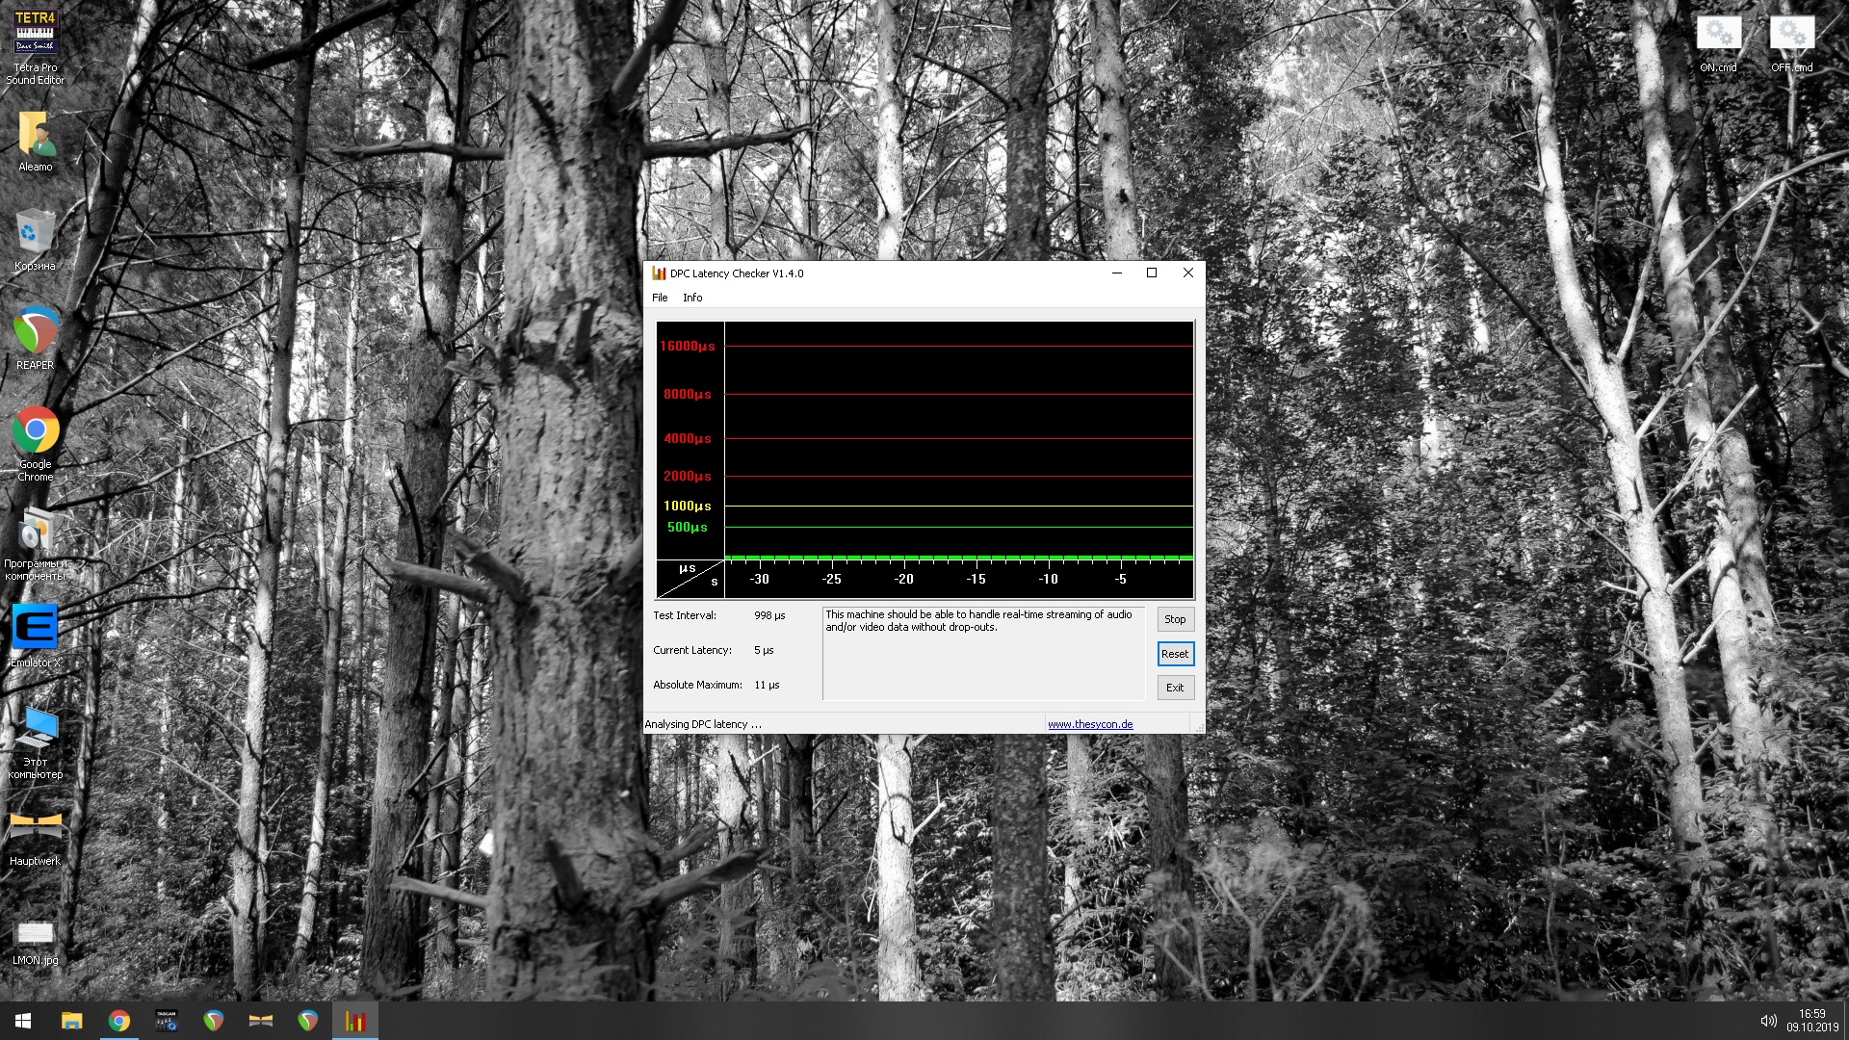Open the REAPER desktop shortcut
1849x1040 pixels.
(36, 330)
